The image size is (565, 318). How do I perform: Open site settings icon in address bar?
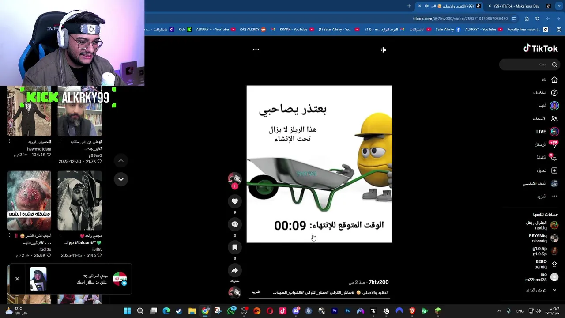[x=515, y=19]
